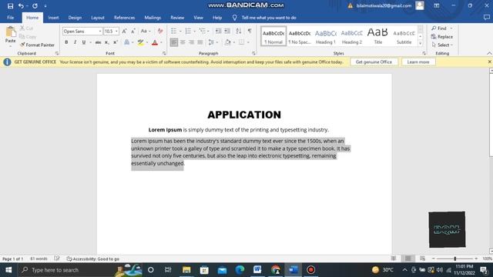Click the Bandicam record icon in taskbar
The height and width of the screenshot is (277, 493).
pyautogui.click(x=310, y=270)
